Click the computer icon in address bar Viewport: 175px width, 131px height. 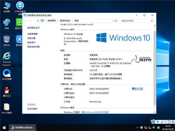click(x=42, y=21)
